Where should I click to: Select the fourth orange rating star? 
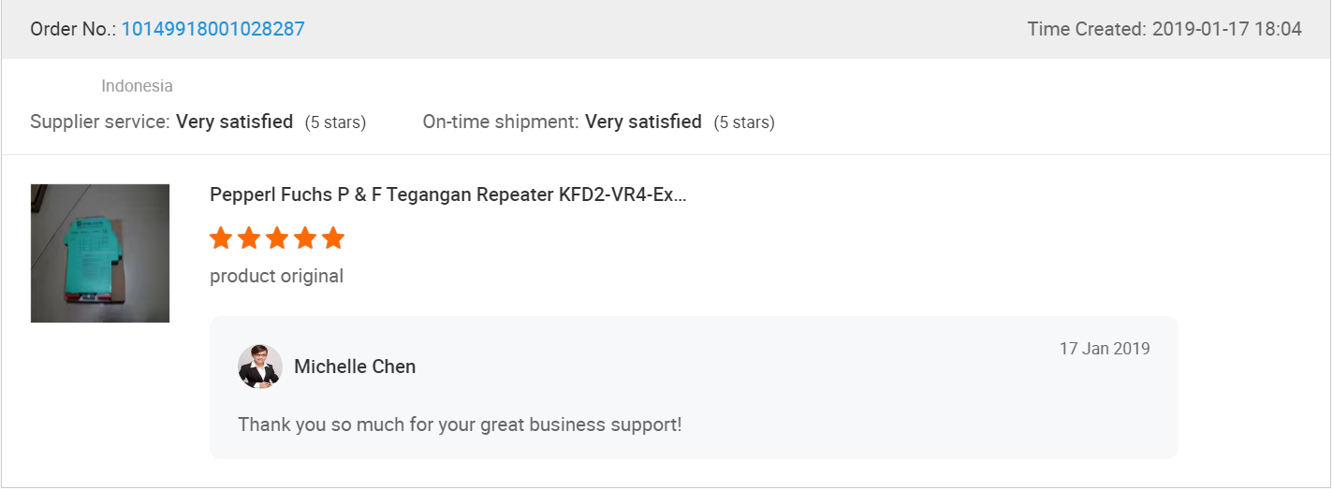[305, 238]
